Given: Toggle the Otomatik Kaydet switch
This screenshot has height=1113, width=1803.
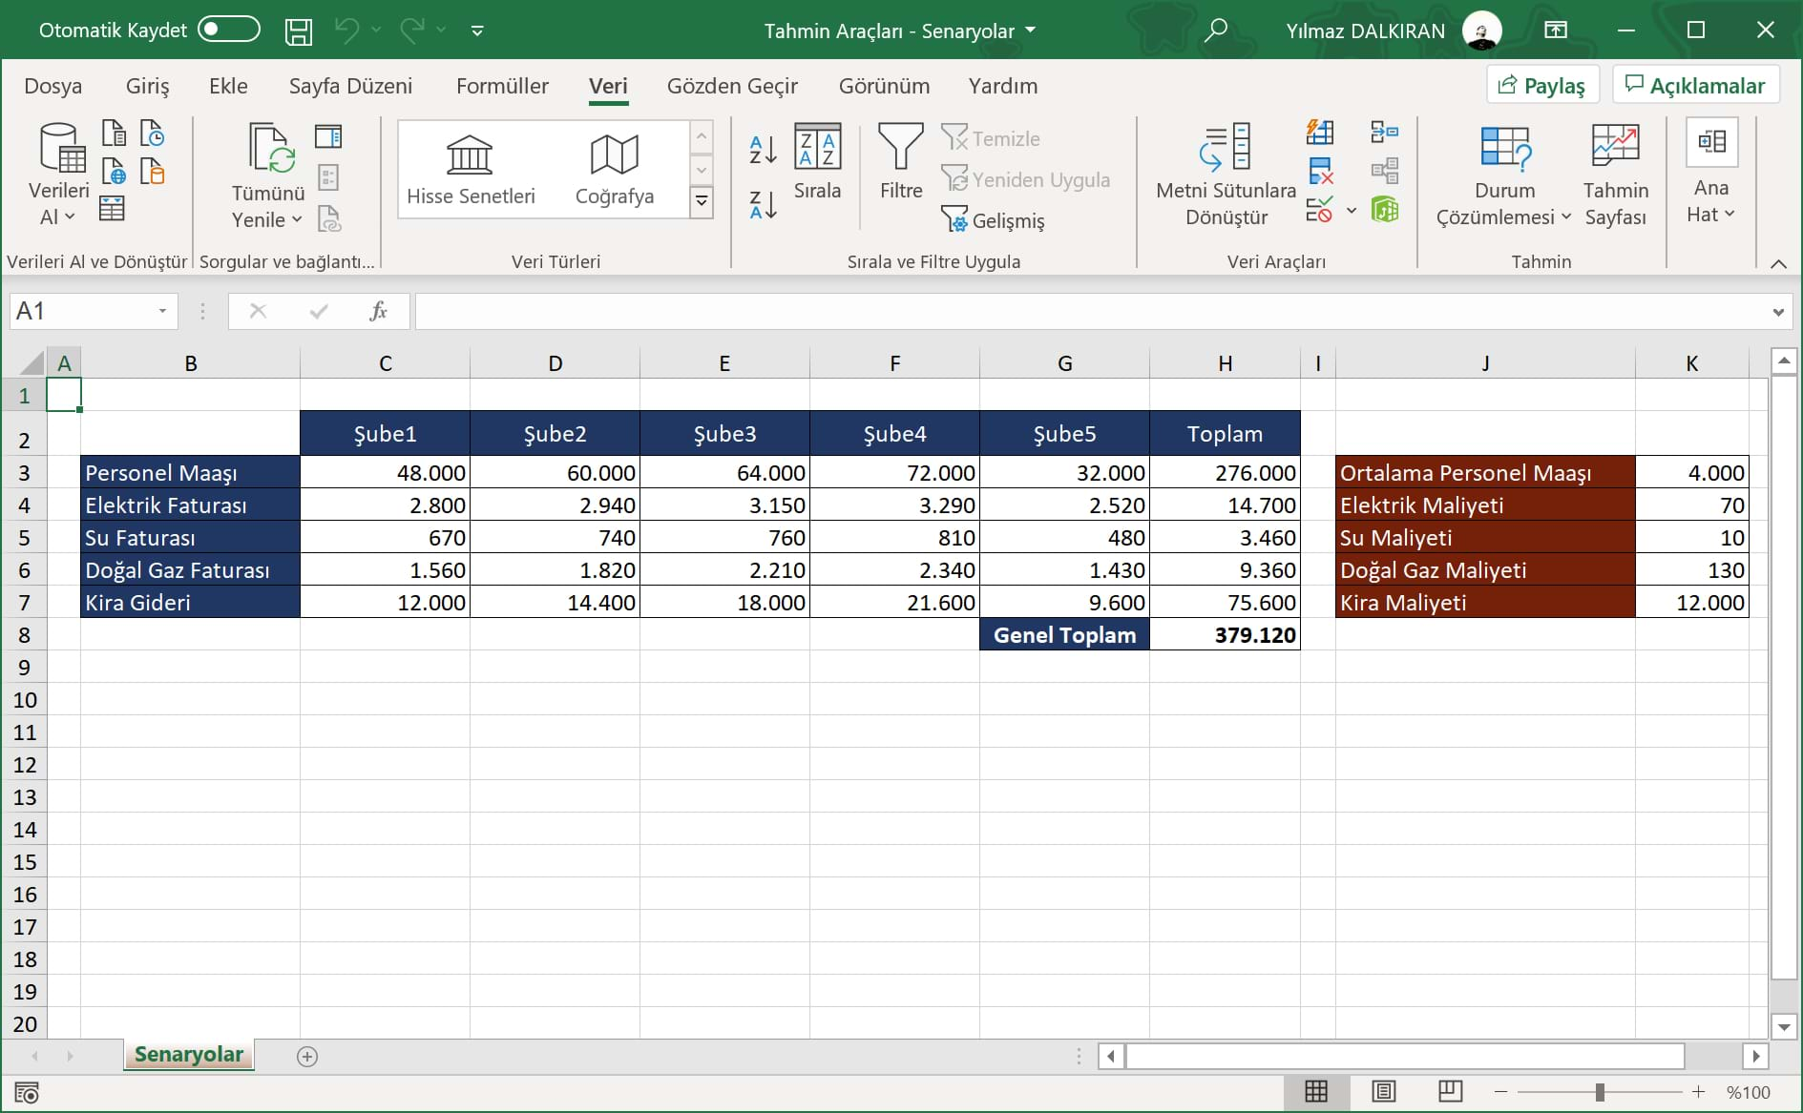Looking at the screenshot, I should pos(229,31).
